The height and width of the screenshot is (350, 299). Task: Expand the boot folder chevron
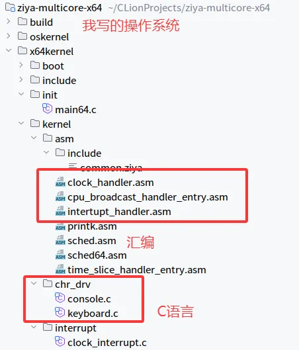click(21, 65)
